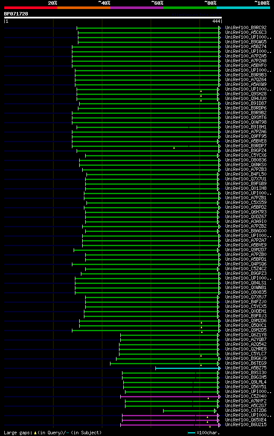Image resolution: width=274 pixels, height=436 pixels.
Task: Select hit label UniRef100_A7PZA6
Action: pyautogui.click(x=246, y=132)
